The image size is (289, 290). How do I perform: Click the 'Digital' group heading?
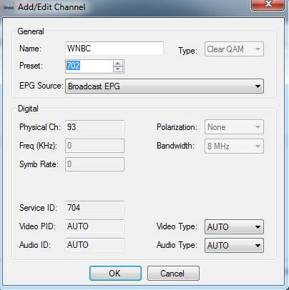(28, 109)
